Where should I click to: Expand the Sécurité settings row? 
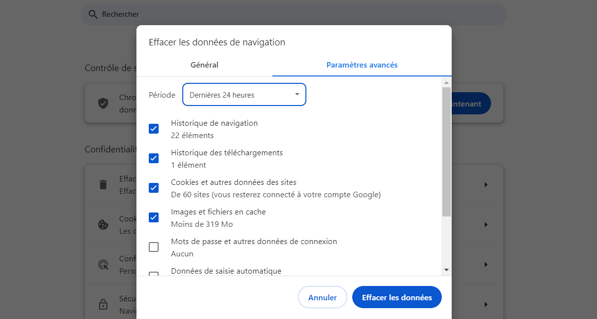point(486,304)
